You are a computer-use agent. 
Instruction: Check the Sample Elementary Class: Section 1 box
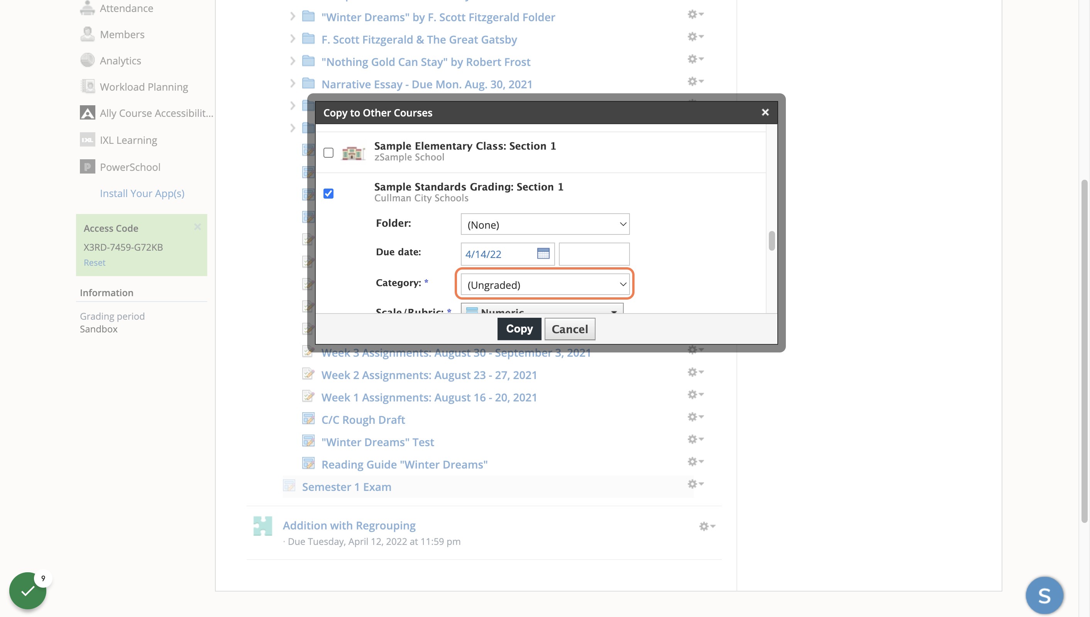point(328,153)
